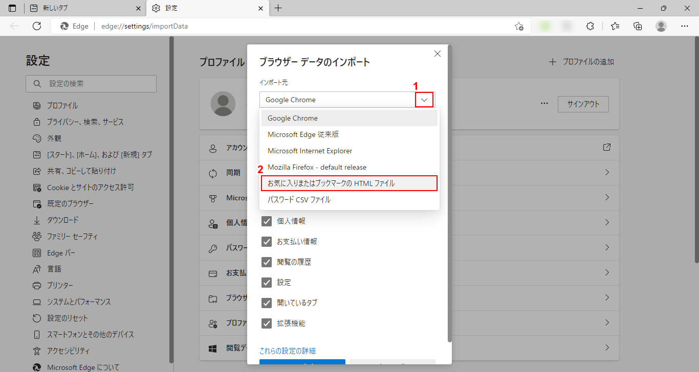Open 設定のリセット page
Image resolution: width=699 pixels, height=372 pixels.
(60, 318)
